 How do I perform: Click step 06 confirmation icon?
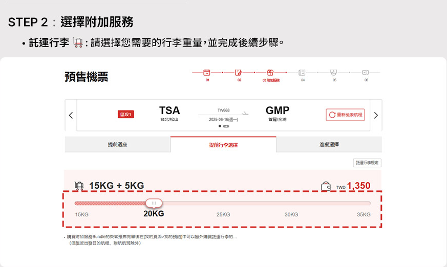[x=366, y=73]
